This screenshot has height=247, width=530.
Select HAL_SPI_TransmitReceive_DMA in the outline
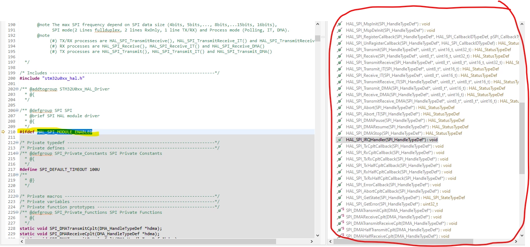tap(432, 101)
